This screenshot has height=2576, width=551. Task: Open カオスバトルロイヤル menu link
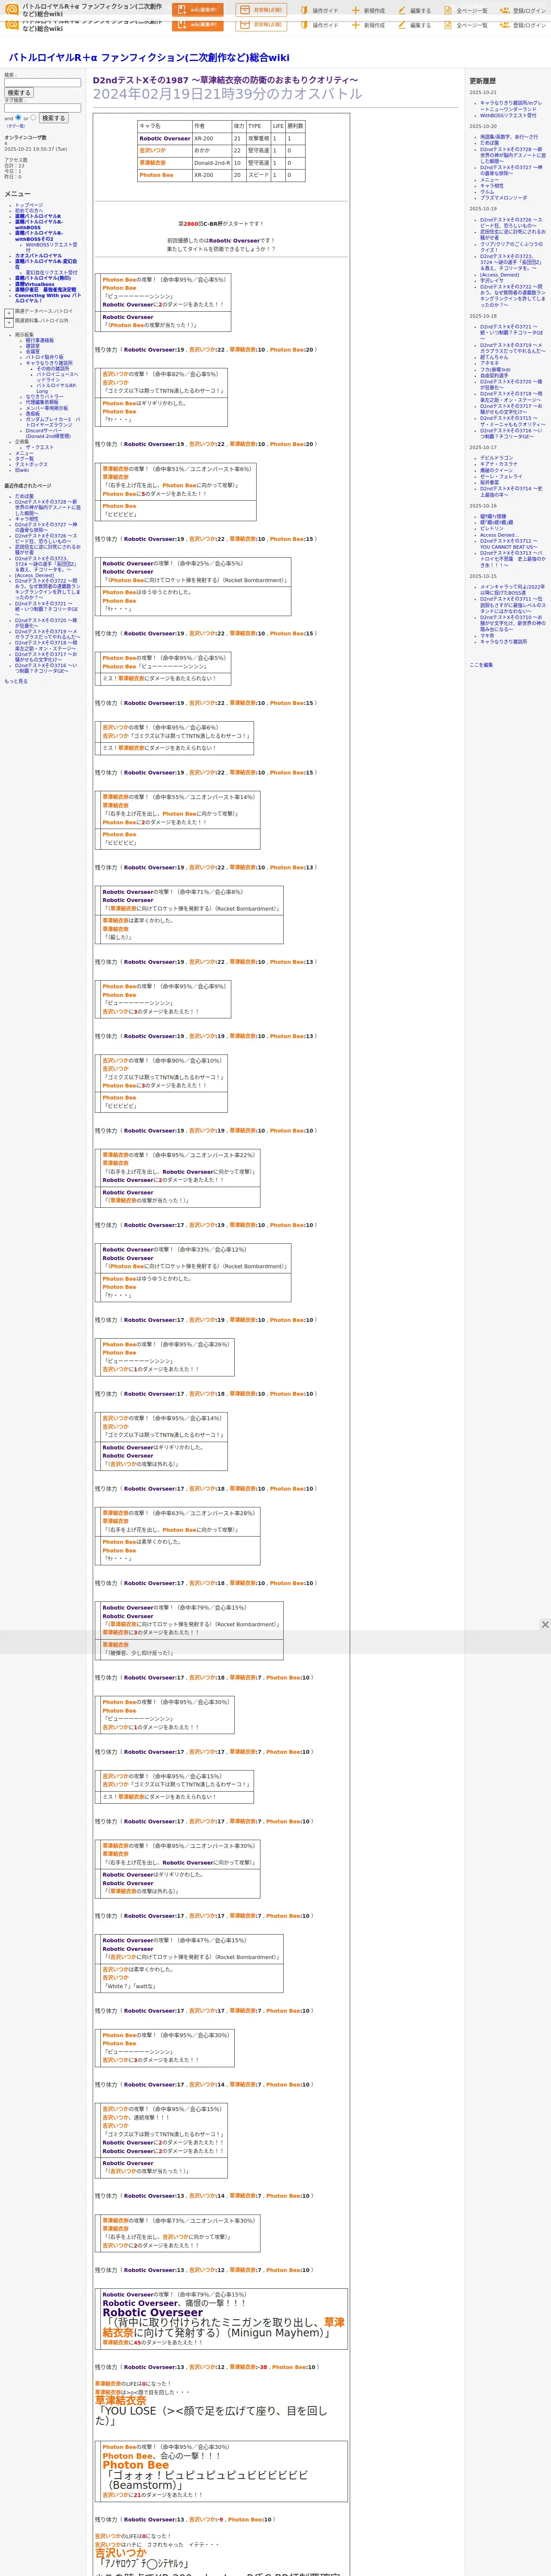click(x=38, y=256)
